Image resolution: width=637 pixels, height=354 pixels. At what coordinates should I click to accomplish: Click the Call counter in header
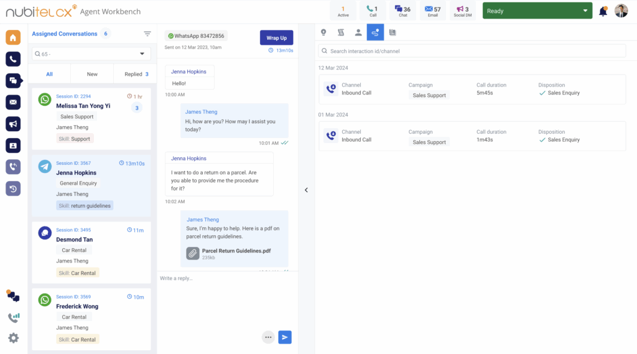[x=373, y=11]
